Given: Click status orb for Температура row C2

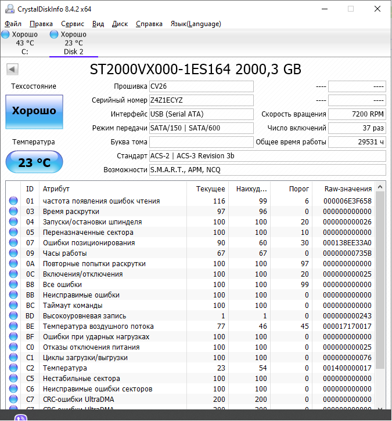Looking at the screenshot, I should coord(13,368).
